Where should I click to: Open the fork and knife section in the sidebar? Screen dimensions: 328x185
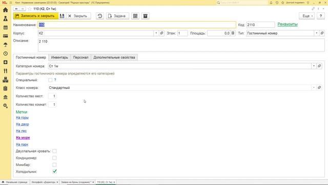(6, 71)
